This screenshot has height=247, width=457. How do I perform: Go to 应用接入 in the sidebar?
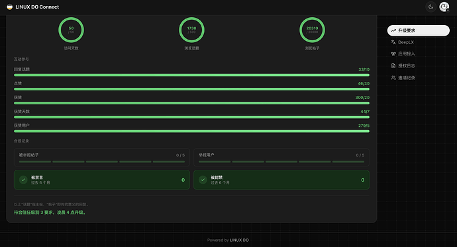418,53
